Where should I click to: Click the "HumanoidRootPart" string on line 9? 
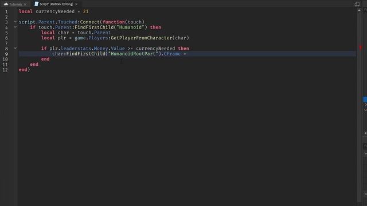(133, 54)
